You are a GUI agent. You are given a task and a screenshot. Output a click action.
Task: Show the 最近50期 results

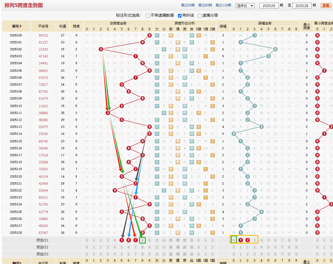pyautogui.click(x=188, y=5)
